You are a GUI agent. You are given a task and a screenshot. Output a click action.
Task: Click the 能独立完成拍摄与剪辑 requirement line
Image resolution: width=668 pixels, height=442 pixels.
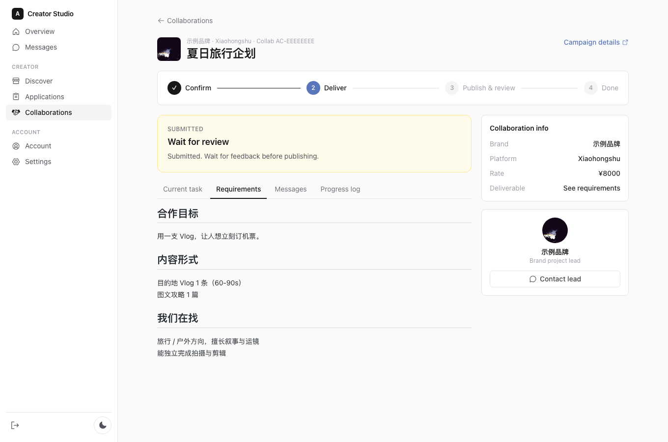pyautogui.click(x=192, y=353)
